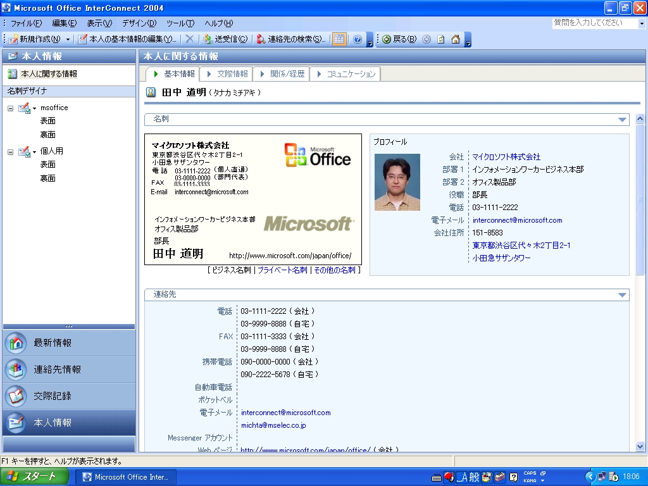Click the Refresh page icon in the toolbar

pyautogui.click(x=441, y=39)
